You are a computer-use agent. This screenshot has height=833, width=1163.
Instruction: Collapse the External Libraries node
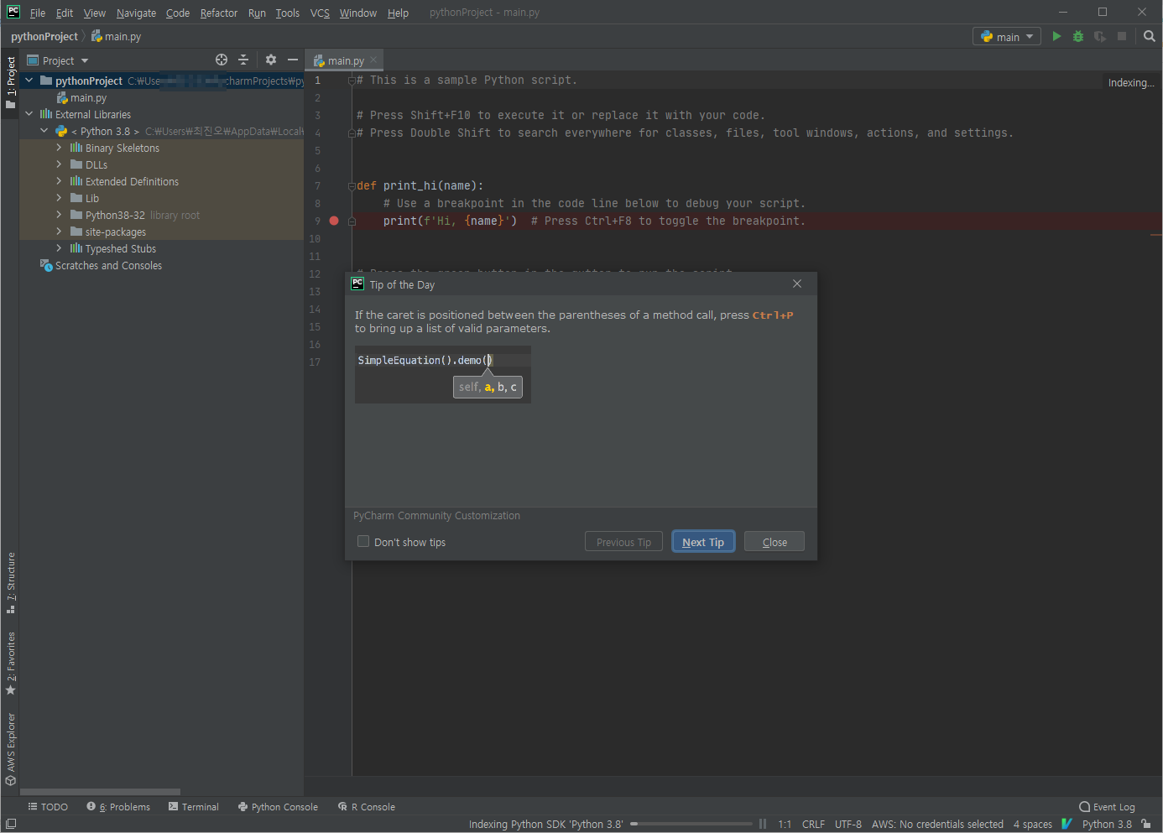pyautogui.click(x=29, y=114)
